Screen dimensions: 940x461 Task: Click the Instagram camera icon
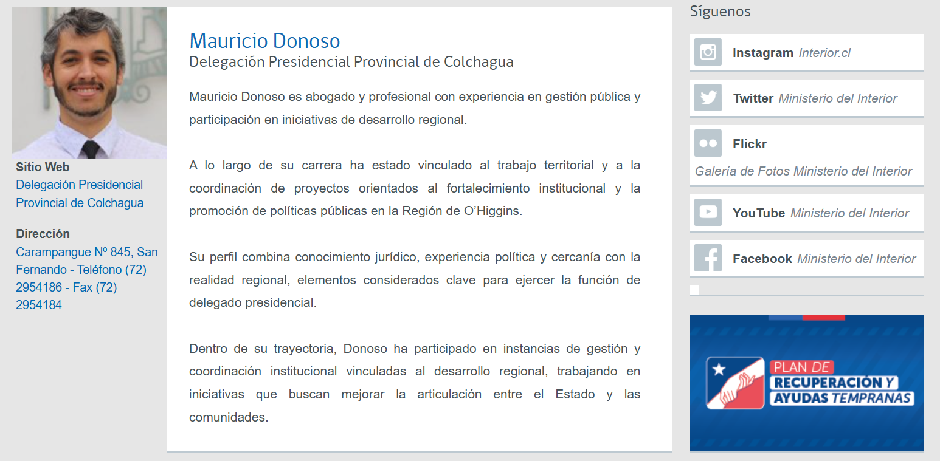coord(708,52)
